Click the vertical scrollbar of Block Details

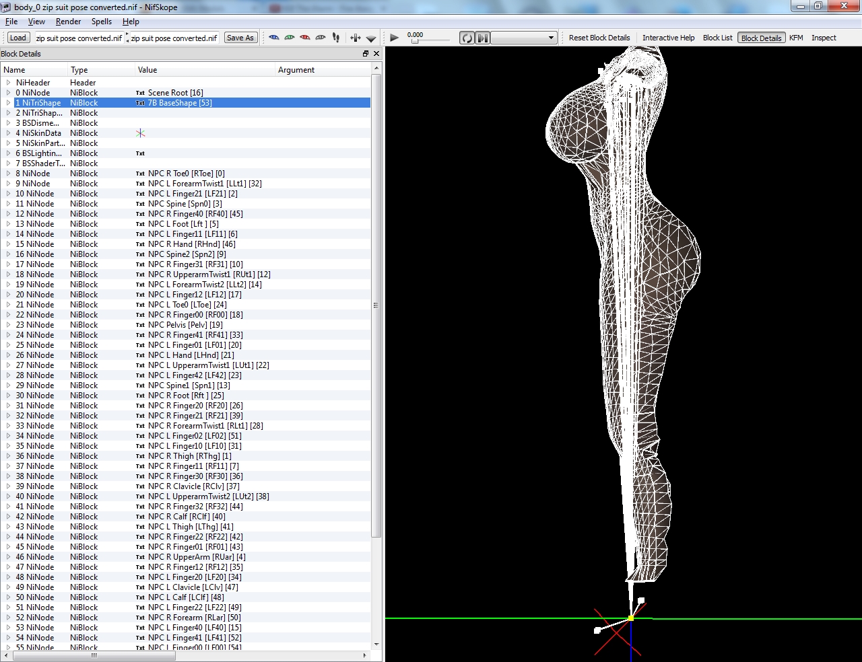(x=376, y=306)
